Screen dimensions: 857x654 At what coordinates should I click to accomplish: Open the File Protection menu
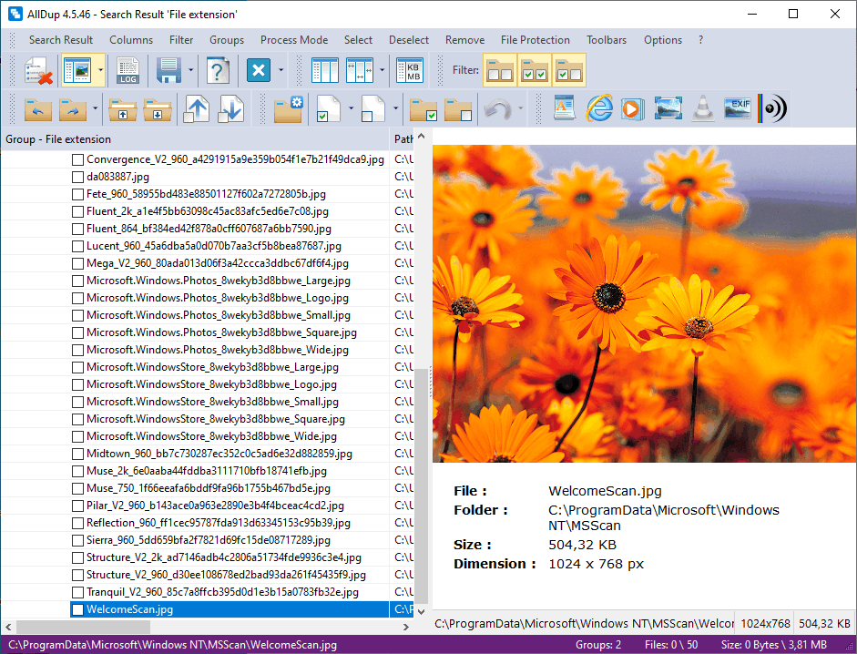536,40
